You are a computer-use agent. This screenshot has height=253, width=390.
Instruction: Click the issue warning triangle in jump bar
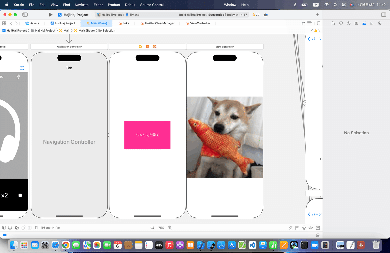pyautogui.click(x=316, y=31)
